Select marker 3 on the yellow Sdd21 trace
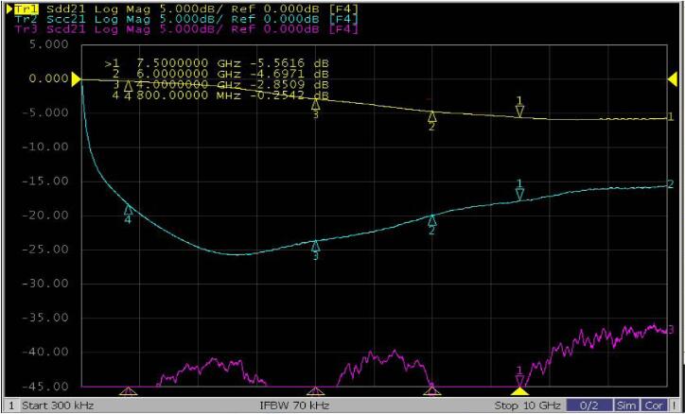 [316, 105]
